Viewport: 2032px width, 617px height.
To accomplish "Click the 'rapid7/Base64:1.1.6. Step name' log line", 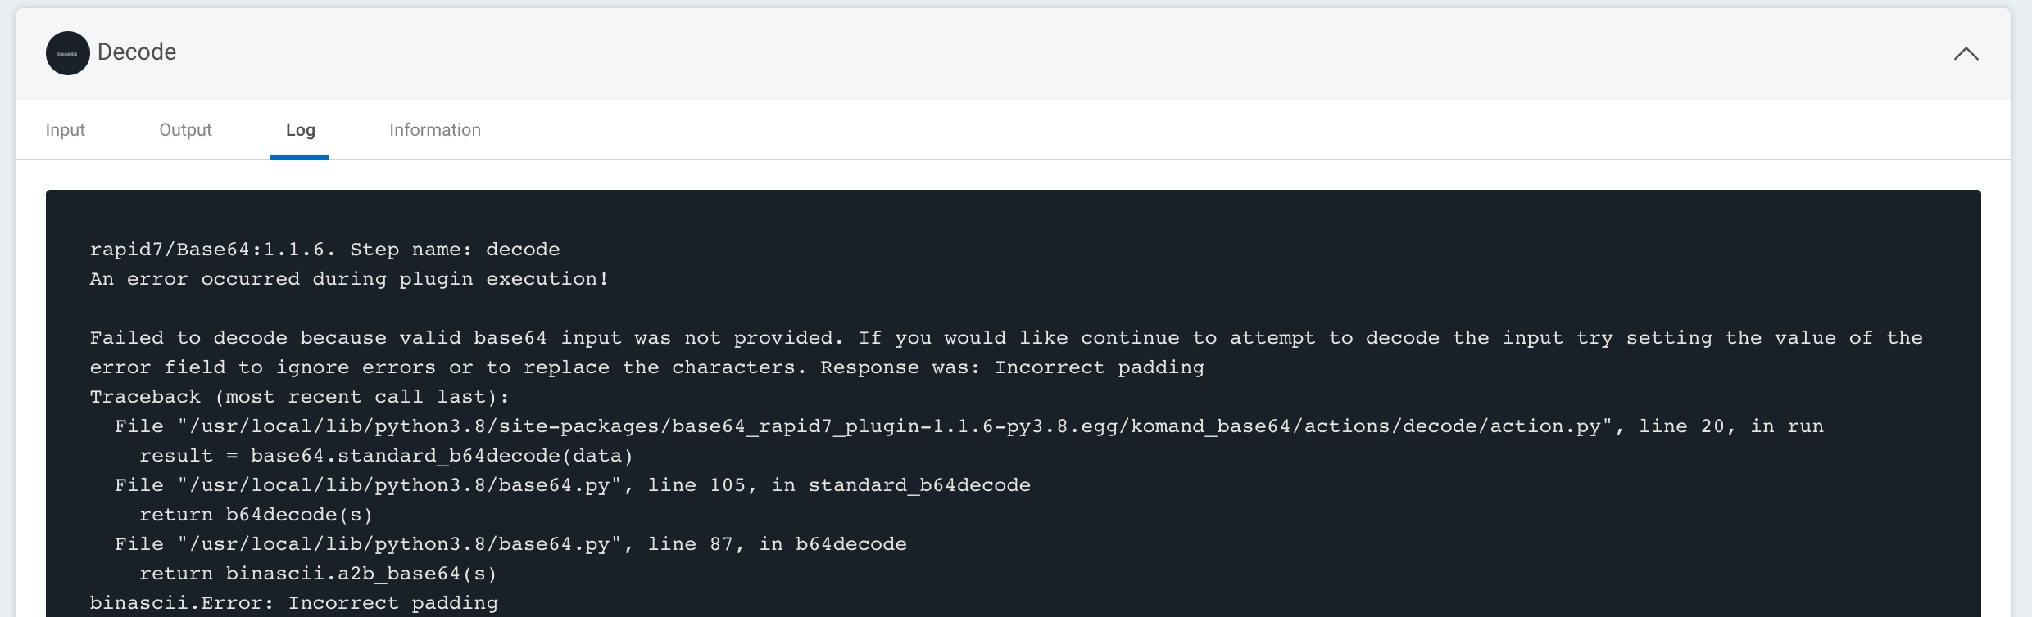I will coord(324,250).
